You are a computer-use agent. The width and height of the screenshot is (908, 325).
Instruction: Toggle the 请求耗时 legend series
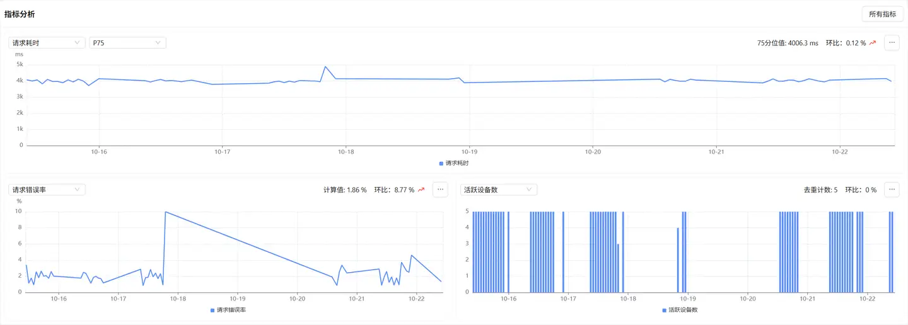pyautogui.click(x=453, y=163)
